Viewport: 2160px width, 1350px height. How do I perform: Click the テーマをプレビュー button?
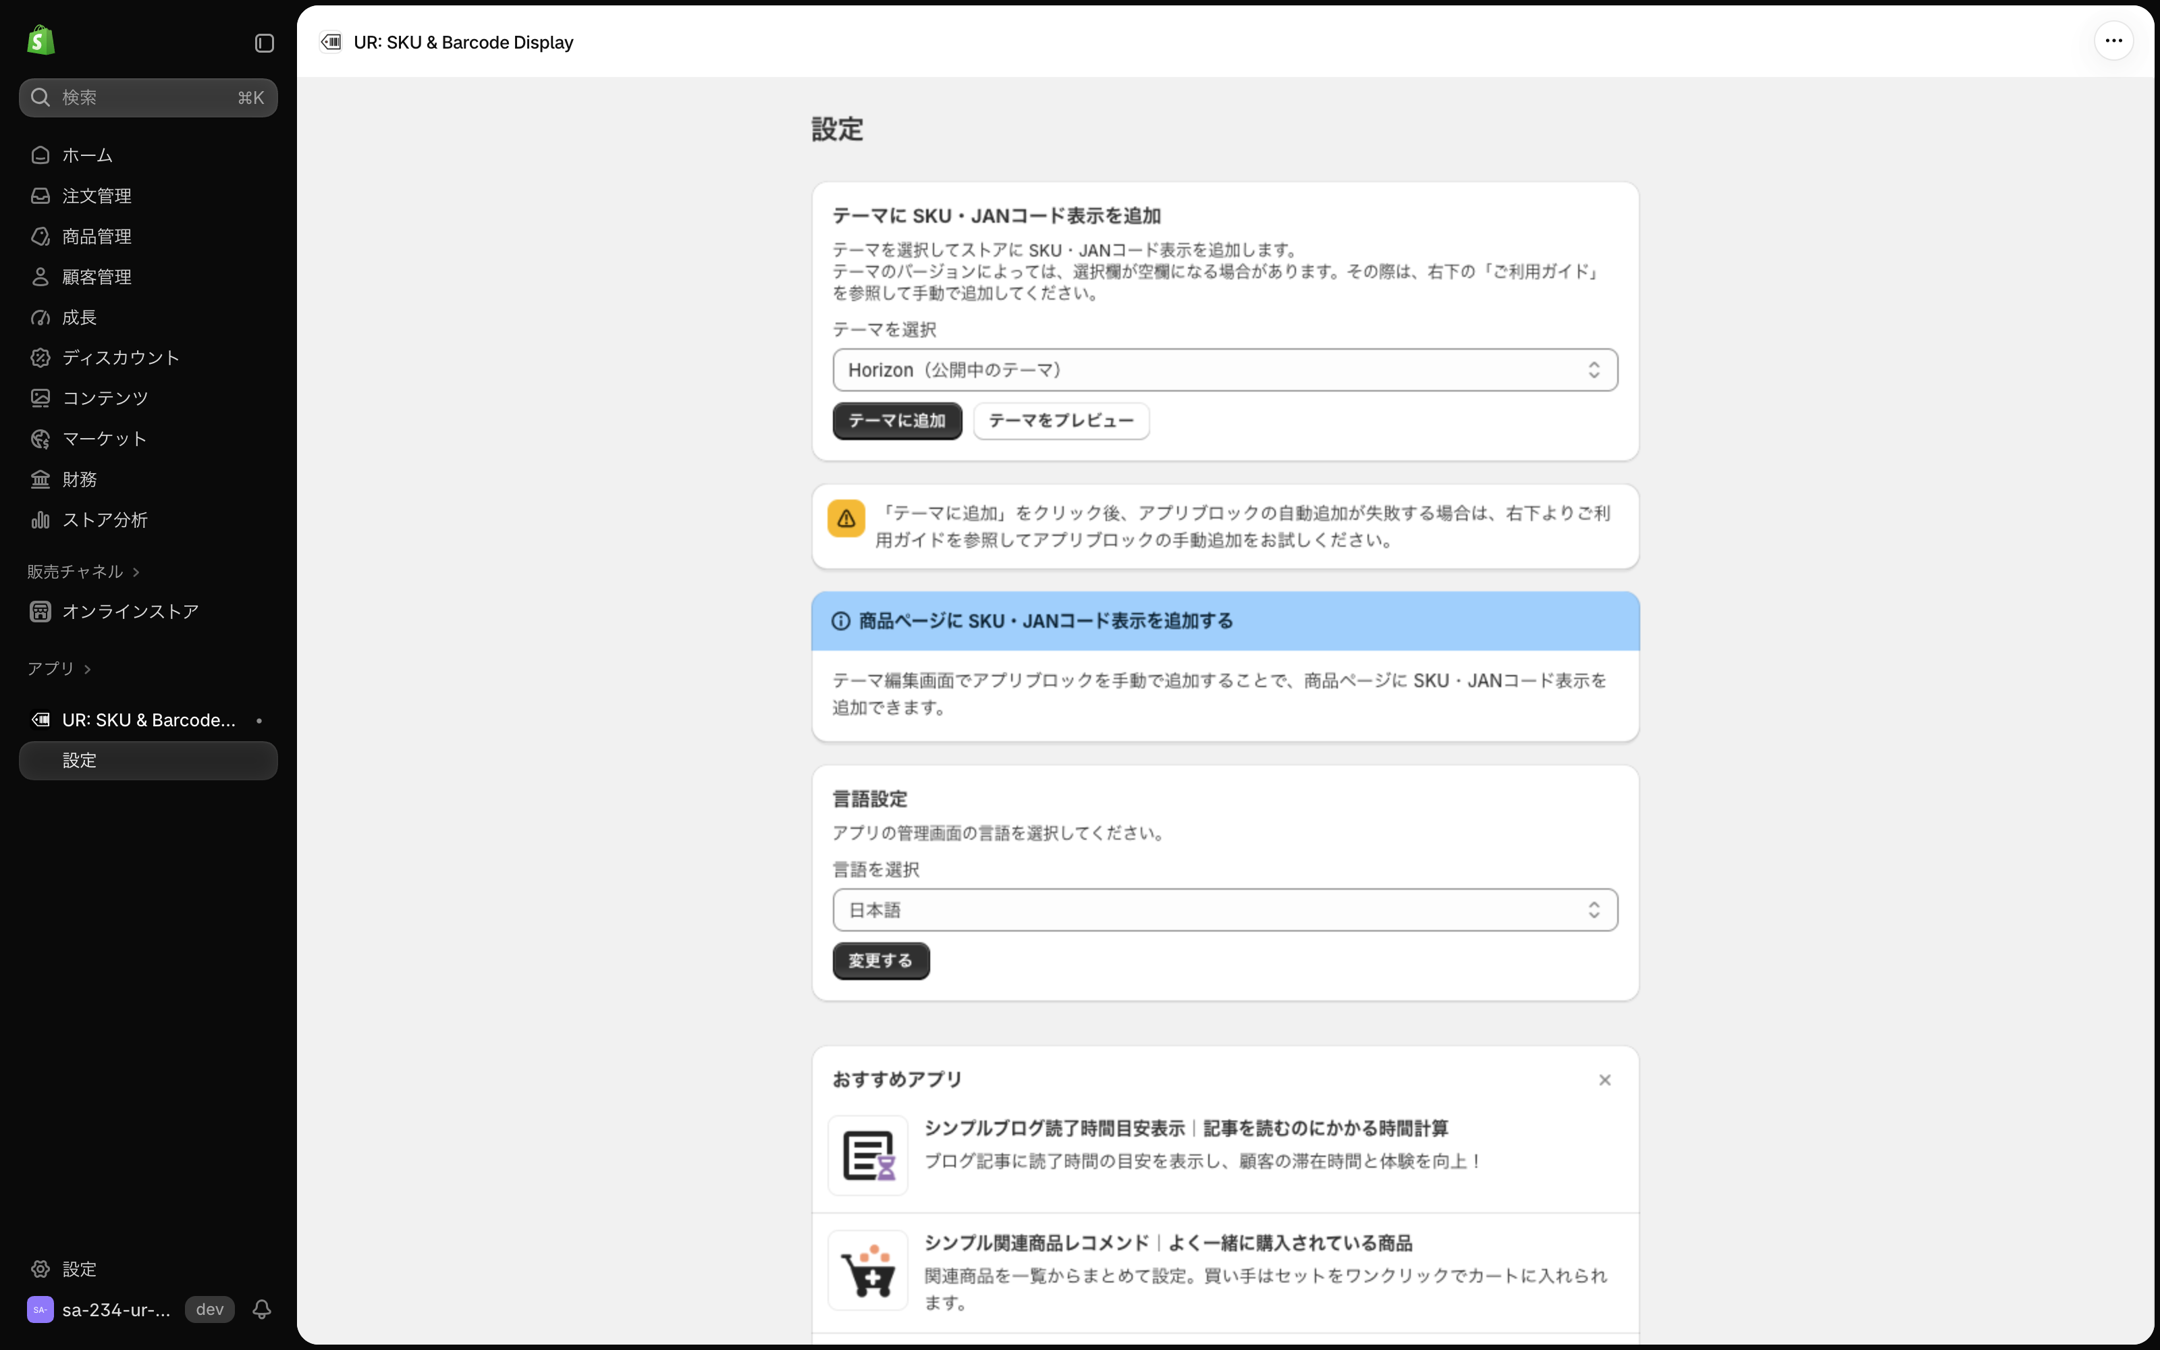pyautogui.click(x=1061, y=421)
